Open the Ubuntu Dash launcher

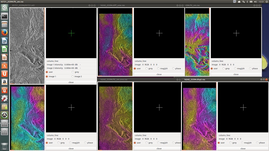[4, 8]
